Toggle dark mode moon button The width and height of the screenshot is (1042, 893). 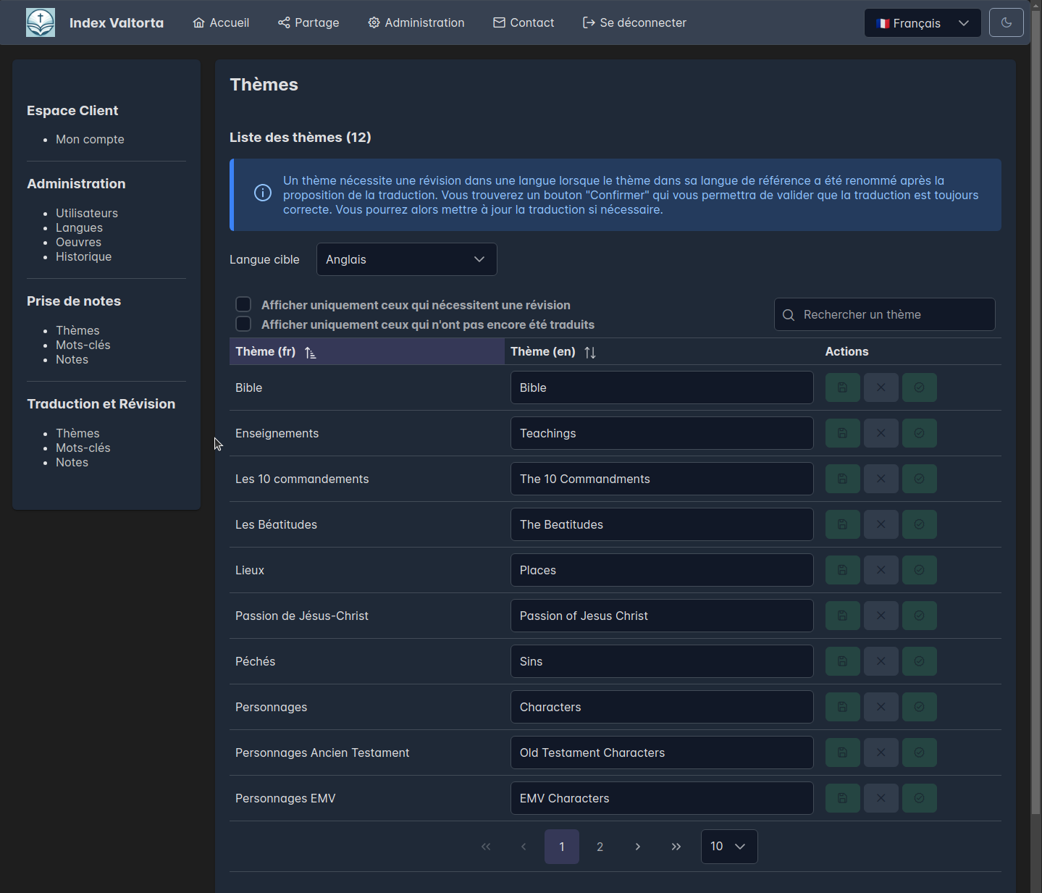(x=1006, y=22)
